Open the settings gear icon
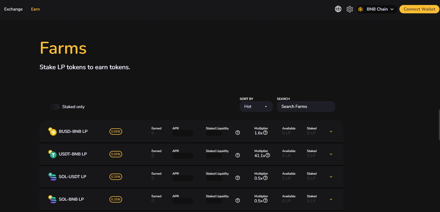This screenshot has width=440, height=212. coord(350,9)
